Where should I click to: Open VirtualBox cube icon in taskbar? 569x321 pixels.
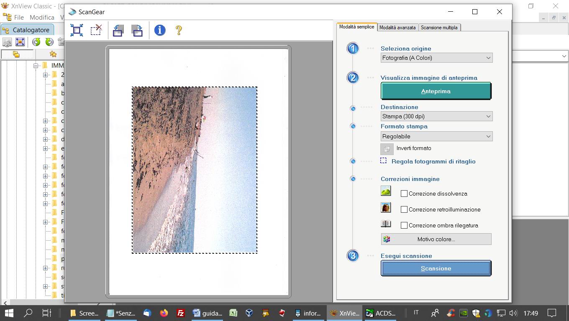tap(249, 313)
